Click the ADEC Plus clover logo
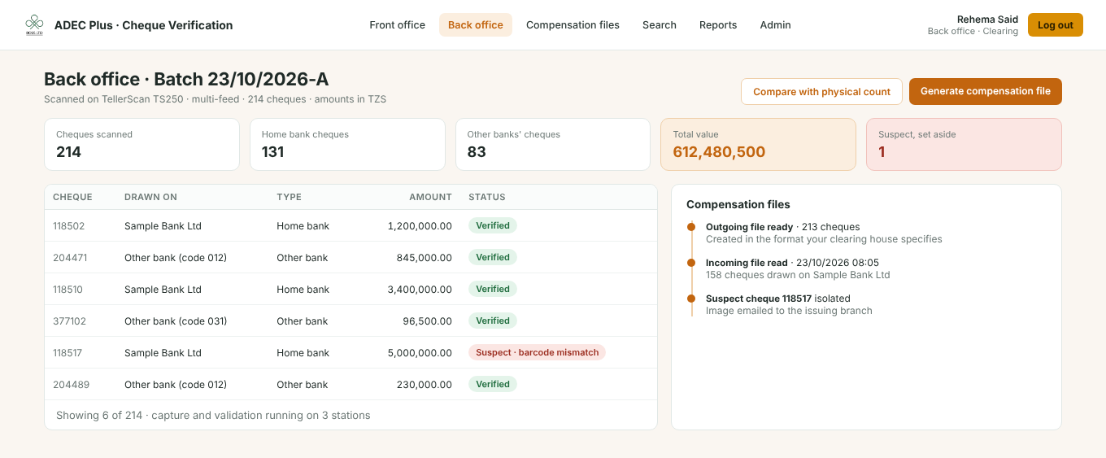 (x=34, y=25)
